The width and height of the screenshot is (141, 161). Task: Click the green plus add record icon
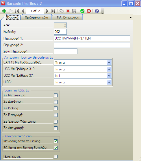point(4,11)
